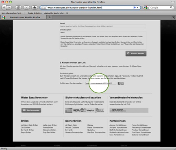The height and width of the screenshot is (150, 176).
Task: Select the Startseite von Mozilla Firefox tab
Action: [x=25, y=17]
